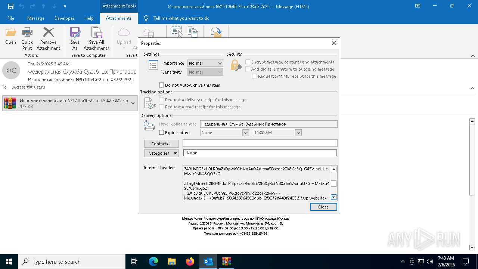Click the zip attachment icon

coord(10,103)
